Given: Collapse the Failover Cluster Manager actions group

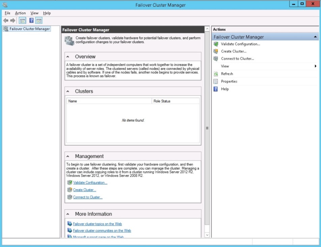Looking at the screenshot, I should click(315, 37).
